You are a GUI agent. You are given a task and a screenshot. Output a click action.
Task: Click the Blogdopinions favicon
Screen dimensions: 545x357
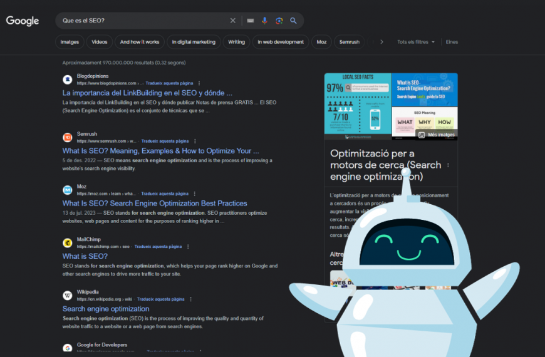point(68,80)
